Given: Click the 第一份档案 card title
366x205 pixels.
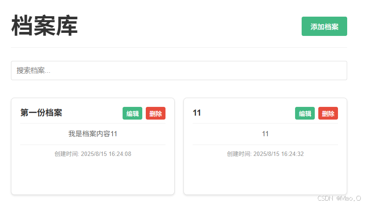Looking at the screenshot, I should pyautogui.click(x=41, y=113).
